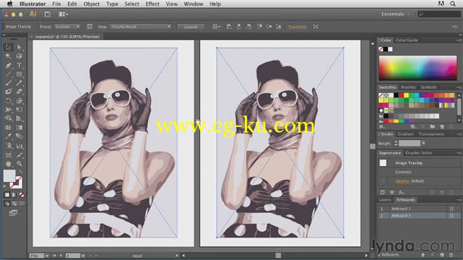Open the zoom level dropdown at bottom left

tap(47, 256)
